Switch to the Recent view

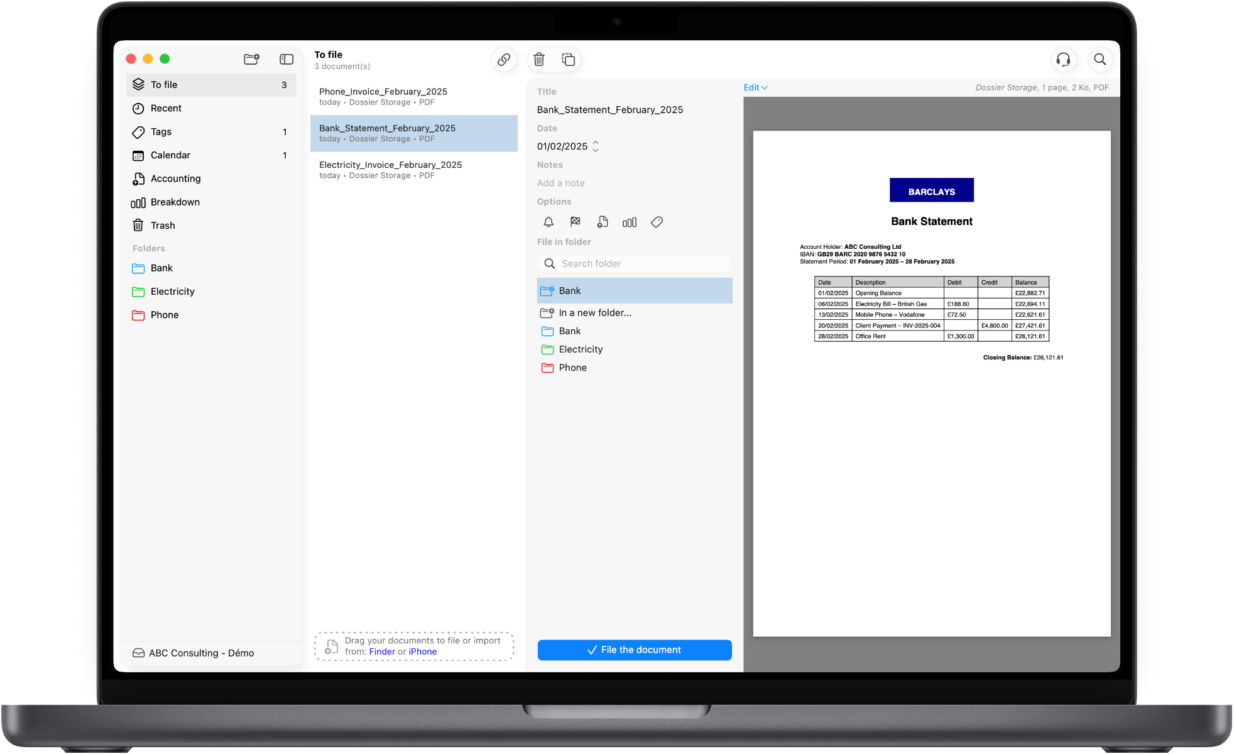166,108
